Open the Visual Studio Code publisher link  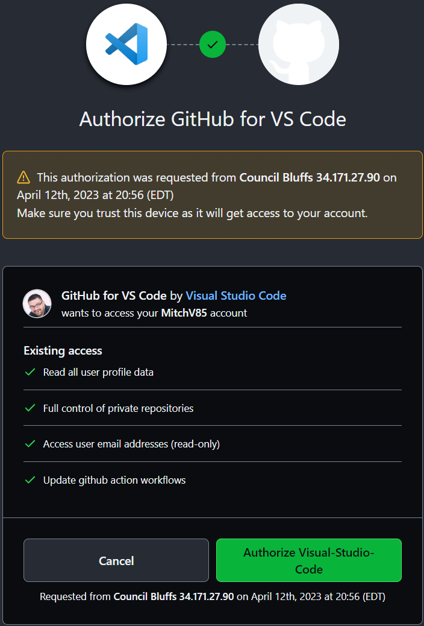tap(236, 296)
